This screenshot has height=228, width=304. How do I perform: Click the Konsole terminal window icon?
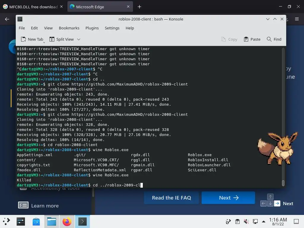coord(20,19)
